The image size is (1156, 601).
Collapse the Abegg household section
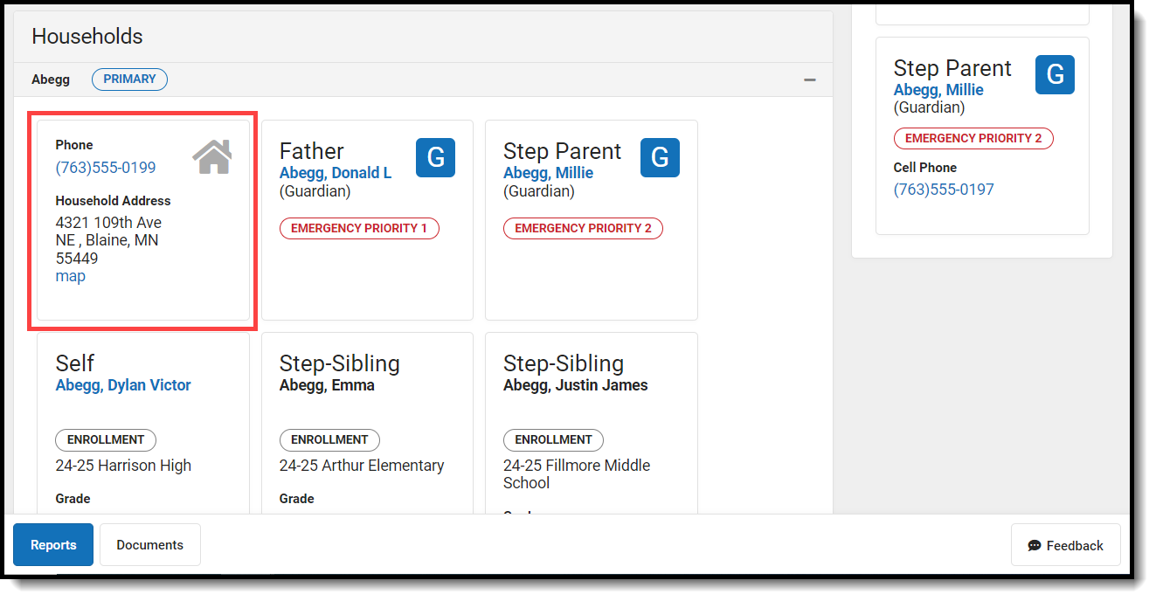point(810,80)
